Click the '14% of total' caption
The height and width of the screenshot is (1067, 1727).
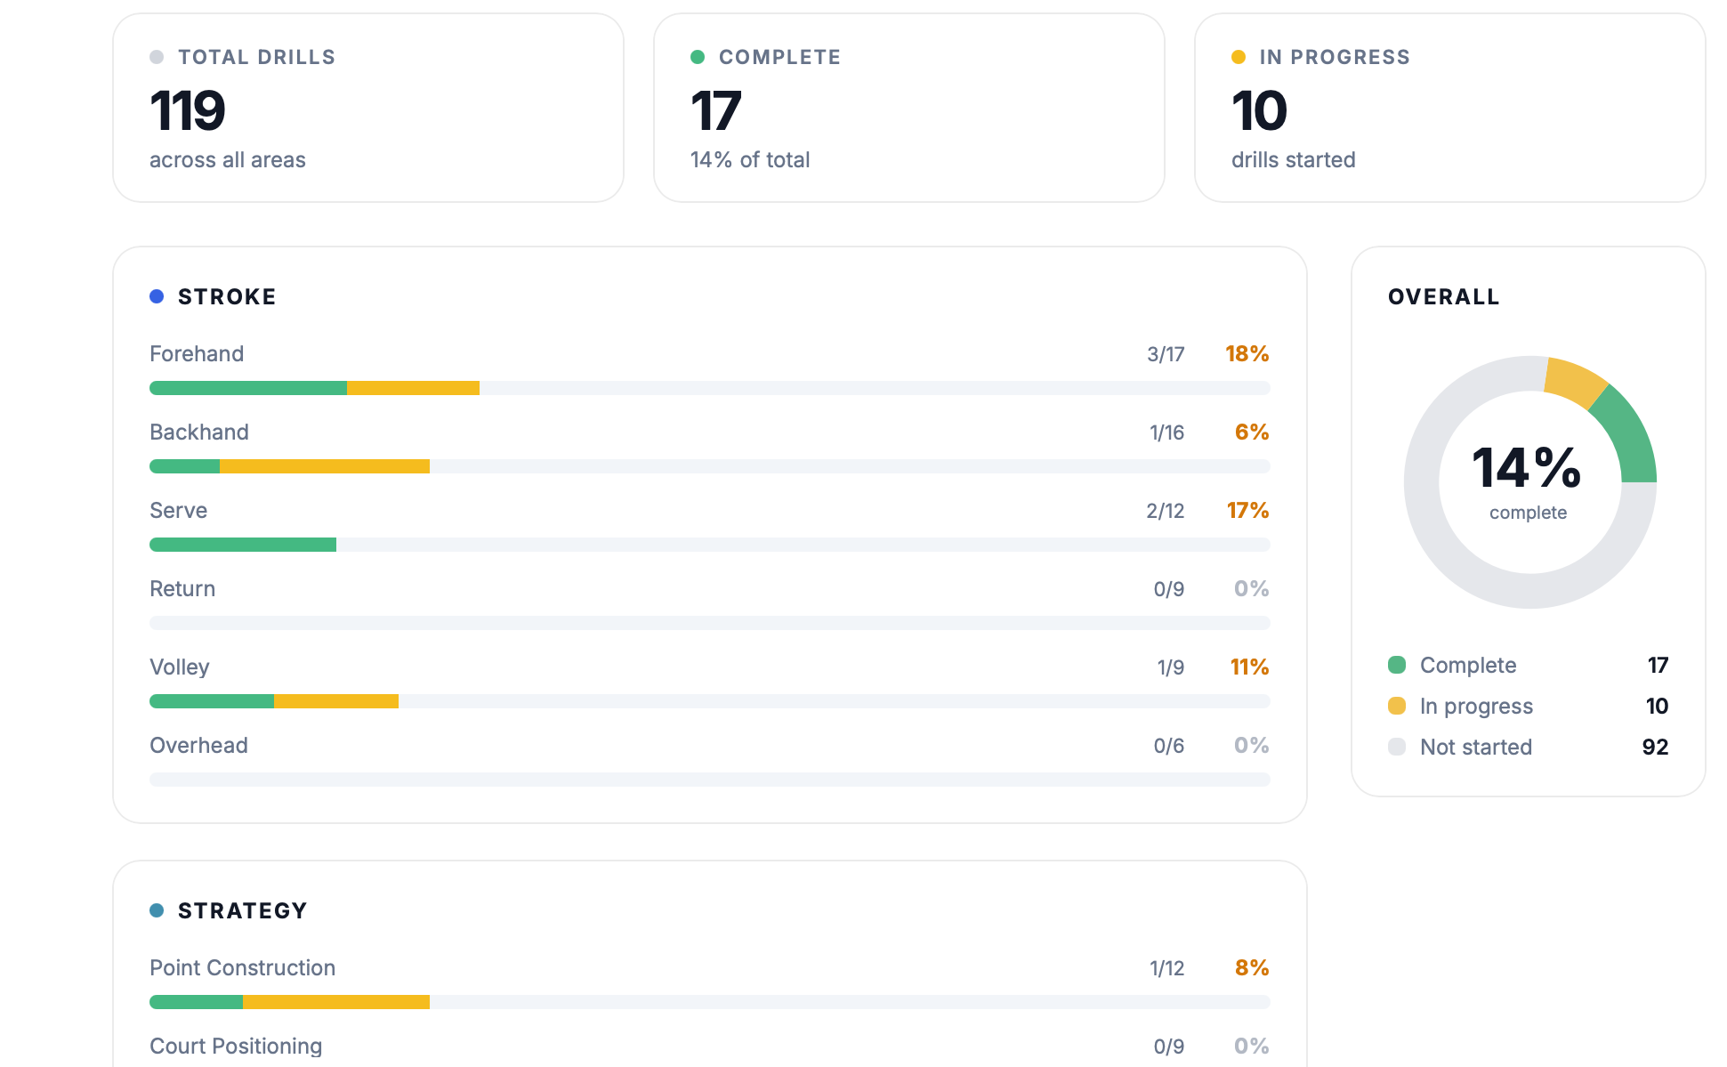click(x=750, y=160)
